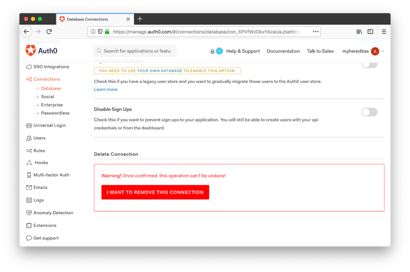Screen dimensions: 410x272
Task: Select Passwordless under Connections
Action: tap(55, 113)
